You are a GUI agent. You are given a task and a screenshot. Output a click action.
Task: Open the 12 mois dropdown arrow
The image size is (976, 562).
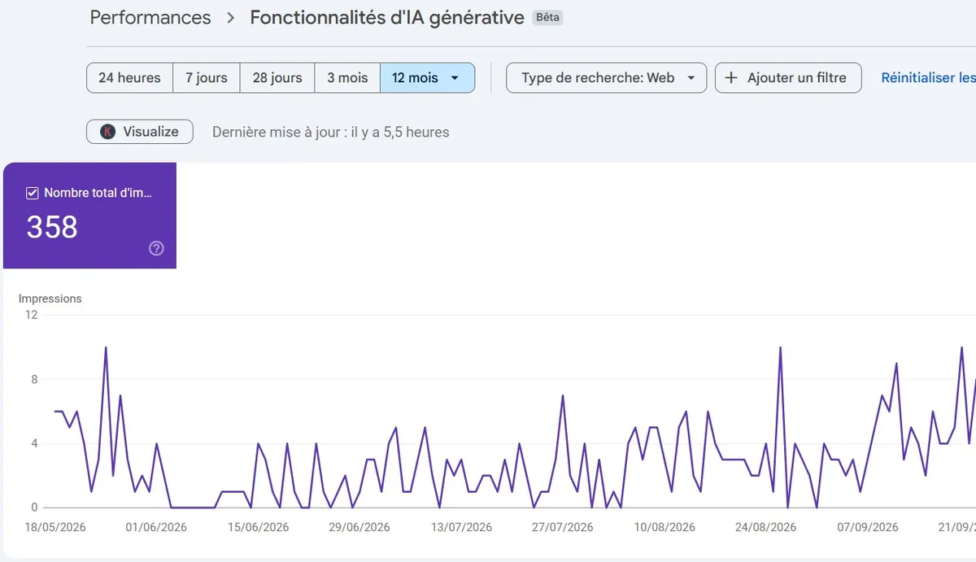(x=455, y=78)
